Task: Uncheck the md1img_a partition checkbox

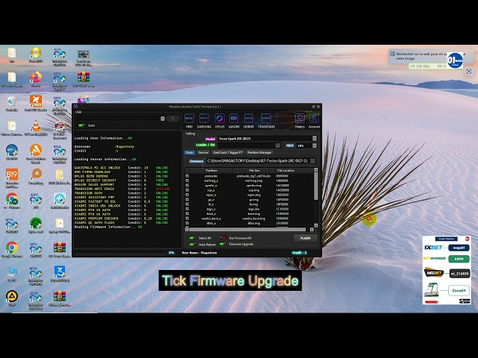Action: pos(187,180)
